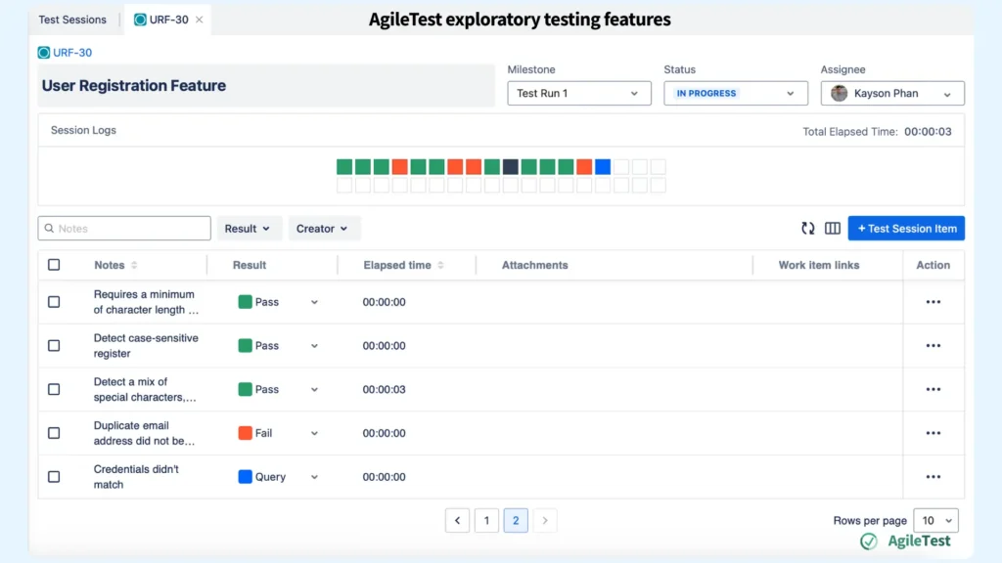The image size is (1002, 563).
Task: Click the URF-30 breadcrumb issue icon
Action: (x=43, y=53)
